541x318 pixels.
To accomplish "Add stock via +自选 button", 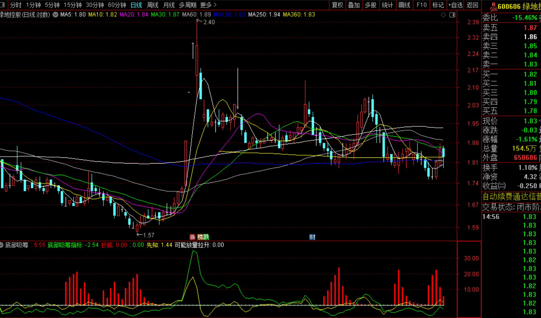I will (455, 5).
